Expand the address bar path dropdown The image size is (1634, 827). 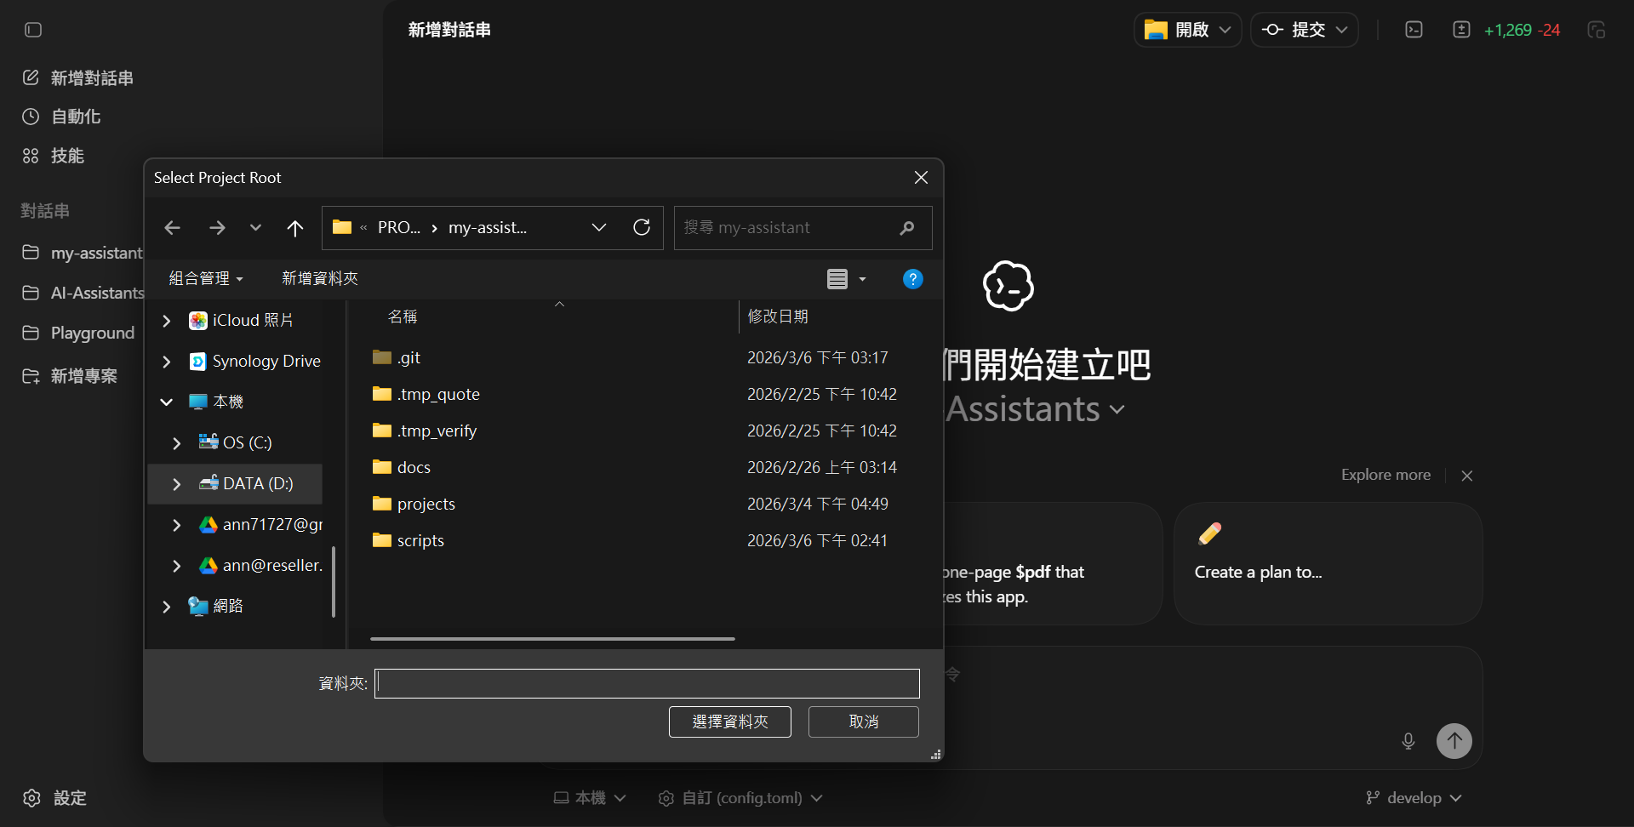point(599,227)
